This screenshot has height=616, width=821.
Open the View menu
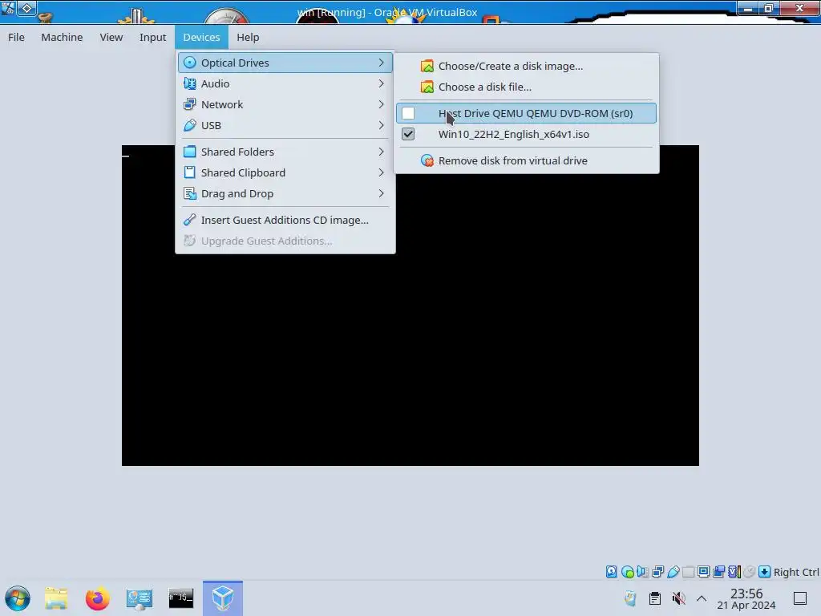click(x=111, y=37)
